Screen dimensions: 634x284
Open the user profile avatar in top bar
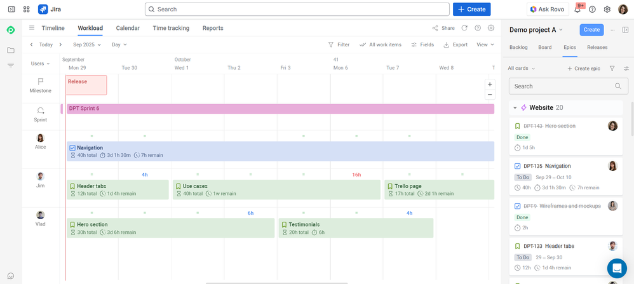point(623,10)
